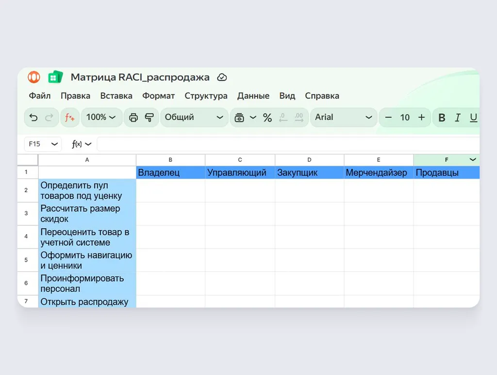Image resolution: width=497 pixels, height=375 pixels.
Task: Decrease font size with minus button
Action: click(388, 117)
